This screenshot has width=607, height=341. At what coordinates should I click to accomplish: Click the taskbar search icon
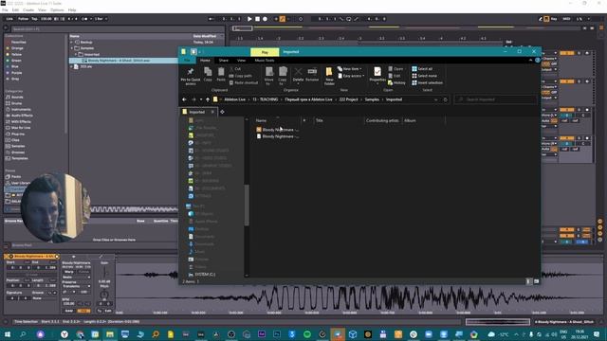pyautogui.click(x=23, y=334)
